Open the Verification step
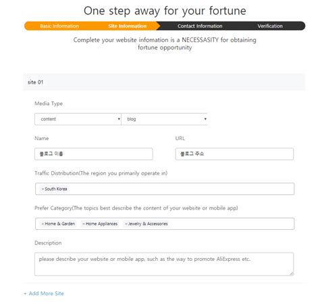320x308 pixels. 270,26
